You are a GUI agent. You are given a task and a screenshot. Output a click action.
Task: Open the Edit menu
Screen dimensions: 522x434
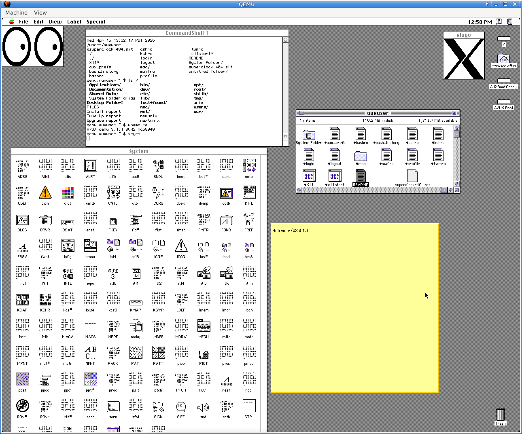click(x=38, y=22)
